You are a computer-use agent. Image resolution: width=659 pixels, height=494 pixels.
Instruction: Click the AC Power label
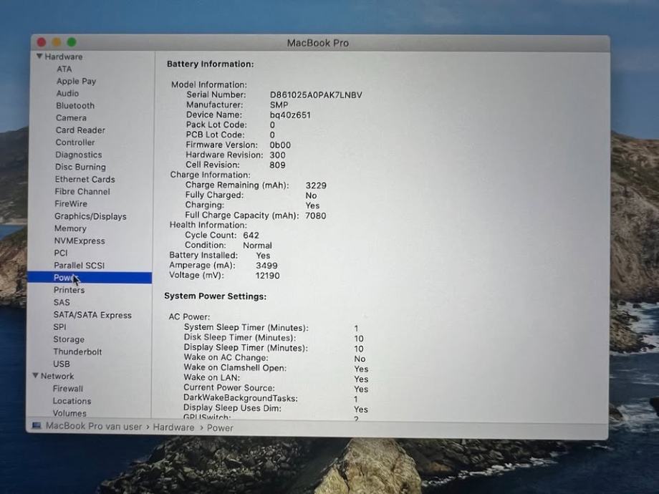(x=189, y=316)
